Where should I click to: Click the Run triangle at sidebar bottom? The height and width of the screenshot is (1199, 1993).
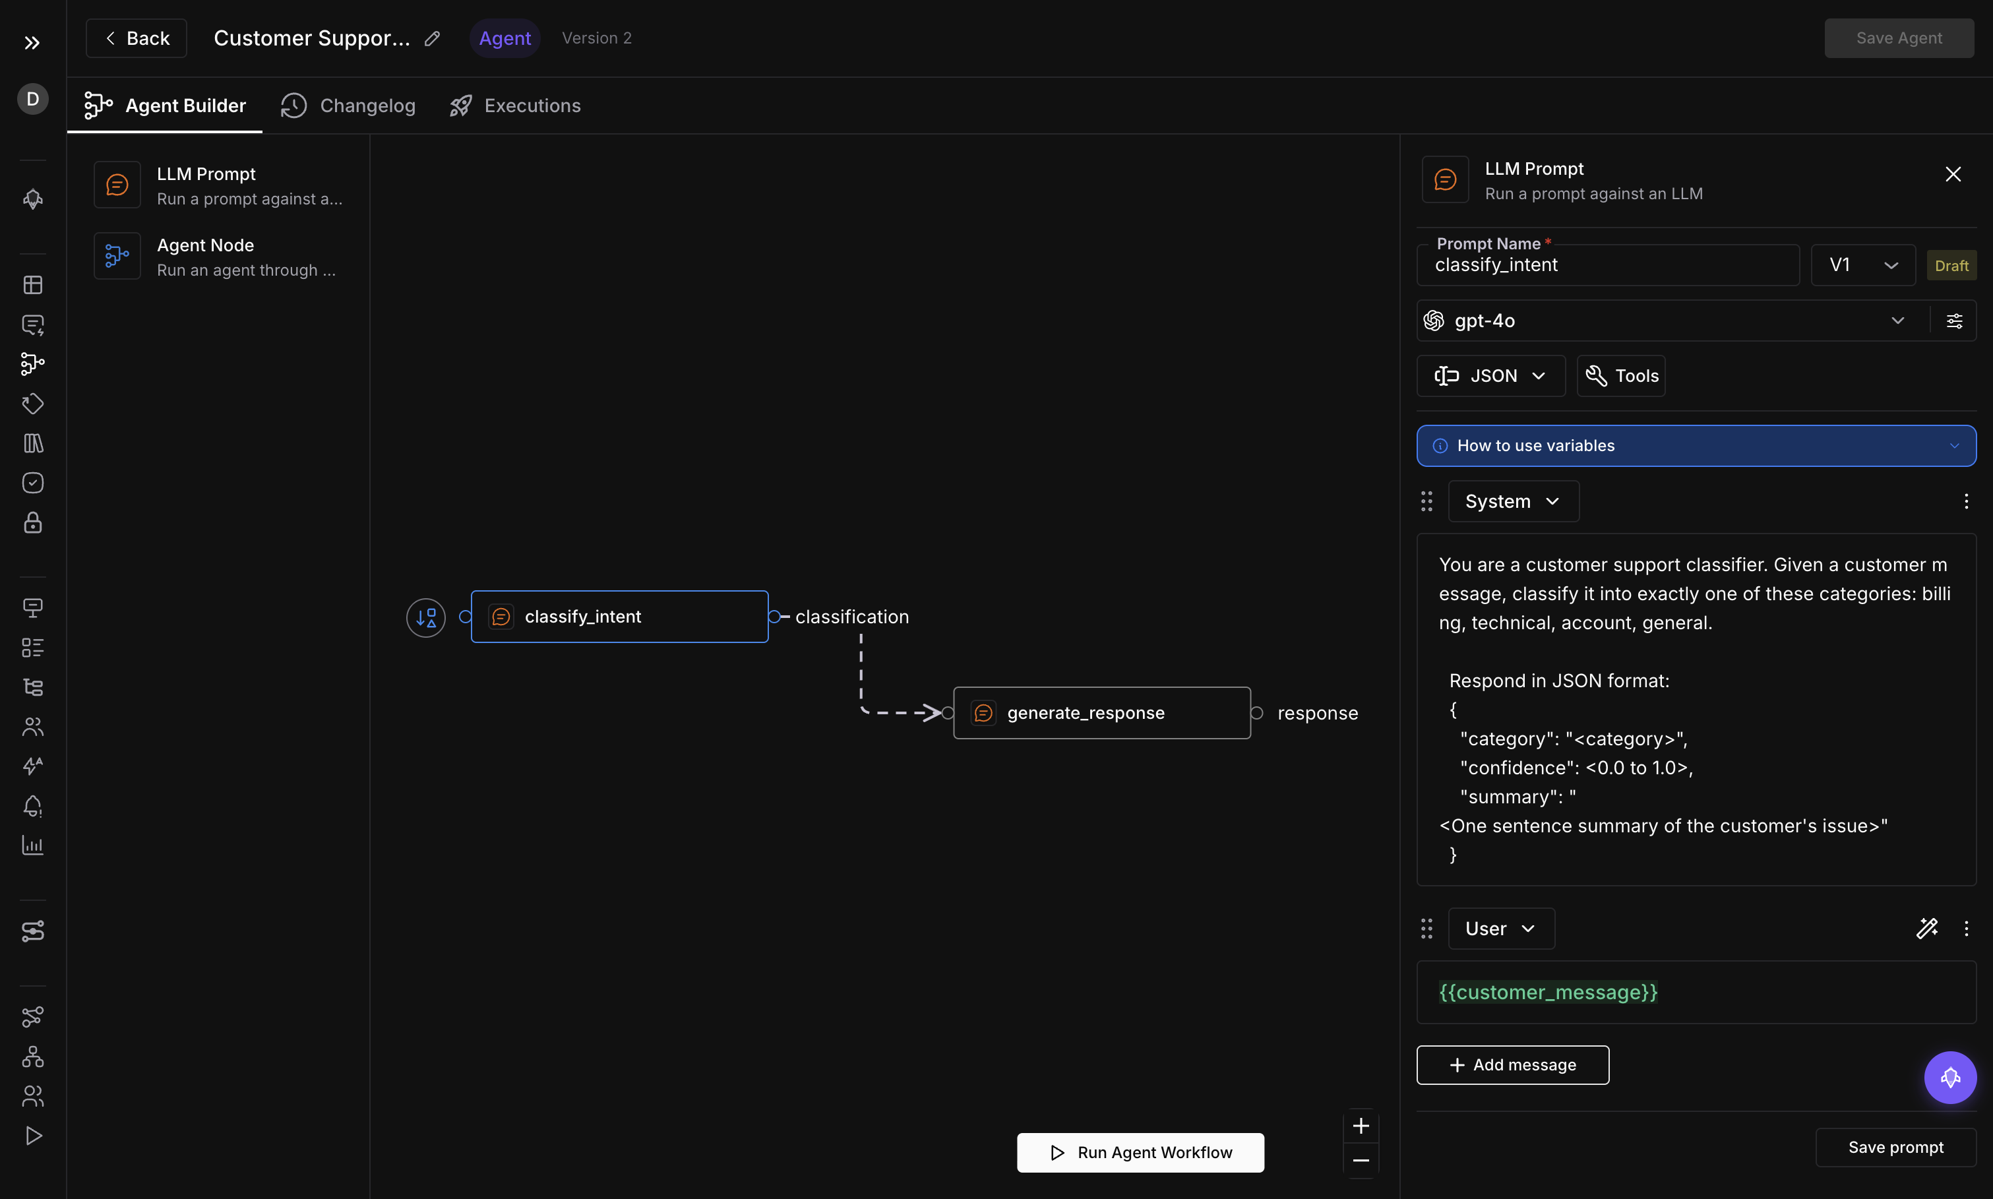[x=32, y=1136]
